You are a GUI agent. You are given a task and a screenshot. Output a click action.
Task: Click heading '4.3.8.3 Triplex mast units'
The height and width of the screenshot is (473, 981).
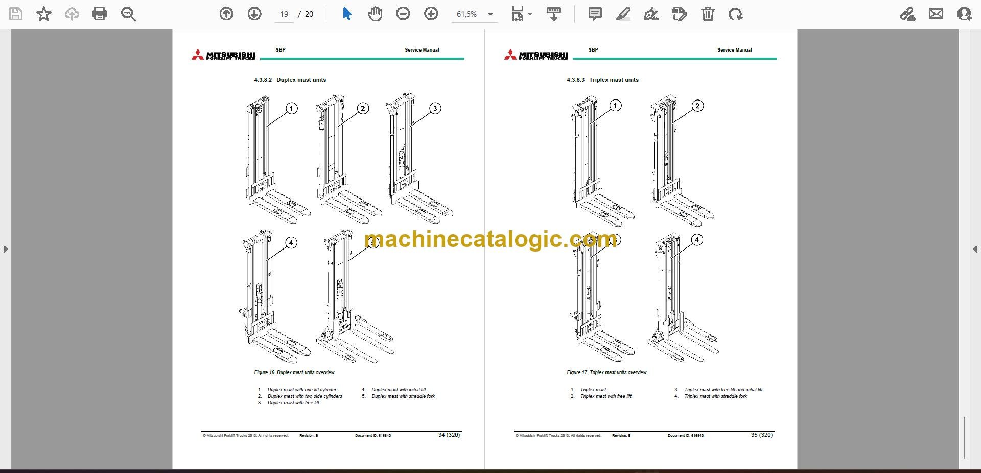[x=602, y=80]
